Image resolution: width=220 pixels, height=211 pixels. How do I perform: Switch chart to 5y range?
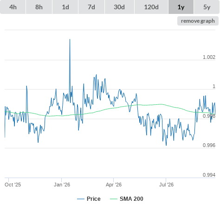(x=207, y=7)
